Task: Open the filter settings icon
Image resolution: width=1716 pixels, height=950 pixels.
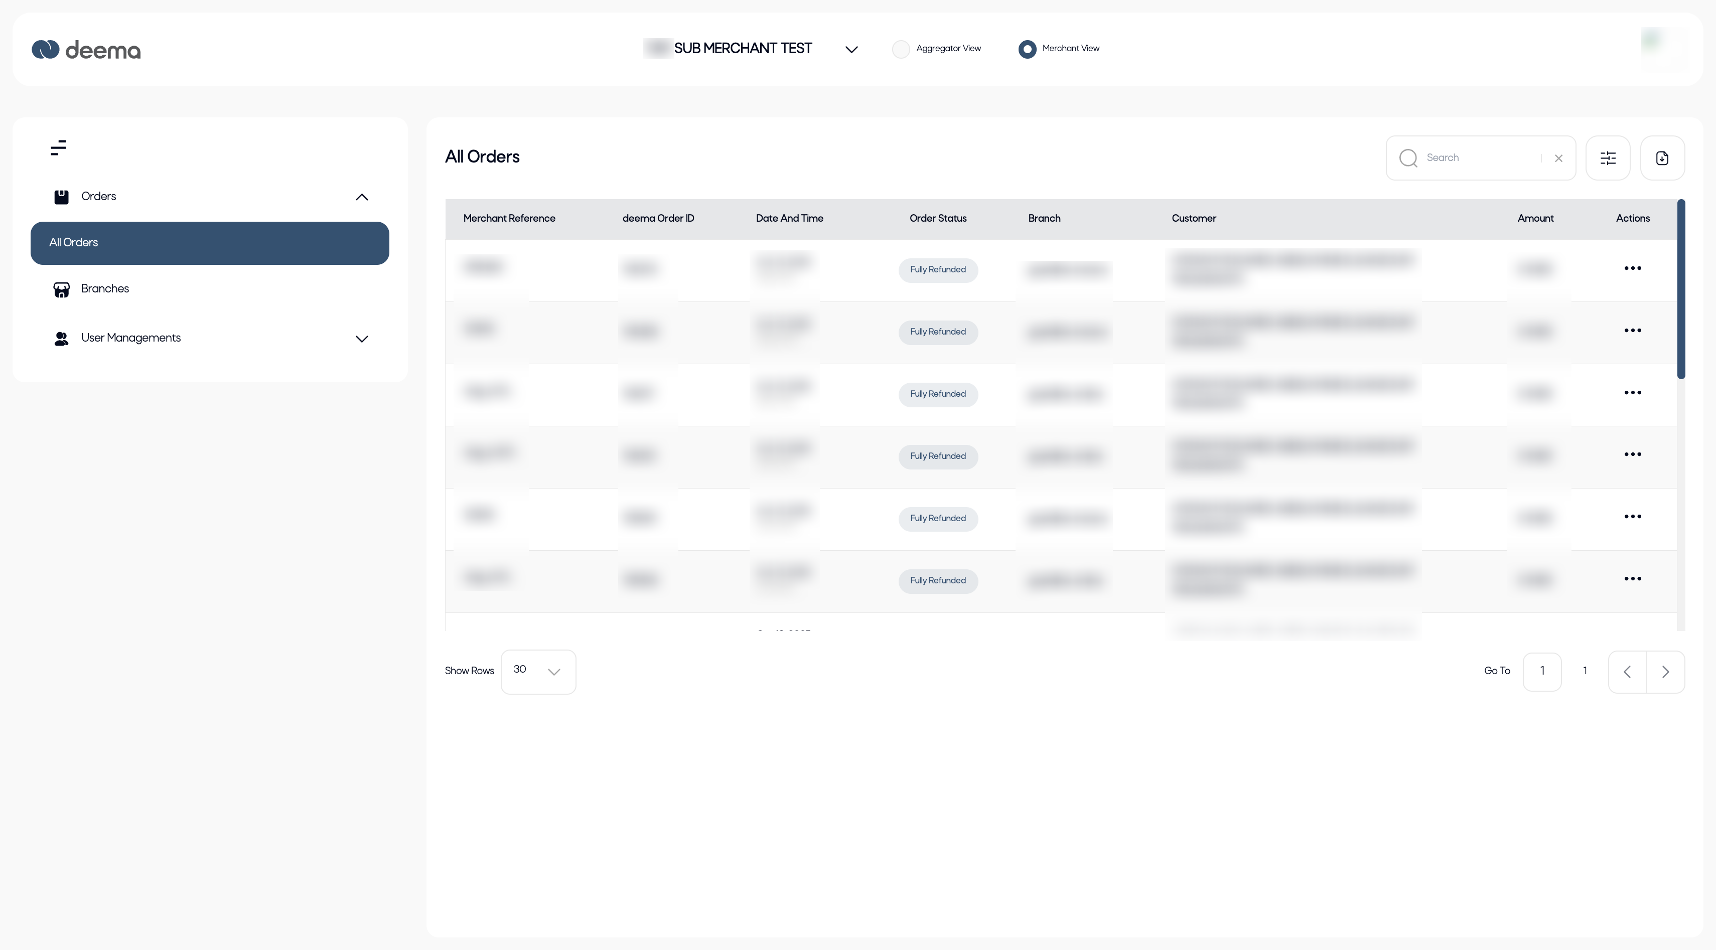Action: [1608, 159]
